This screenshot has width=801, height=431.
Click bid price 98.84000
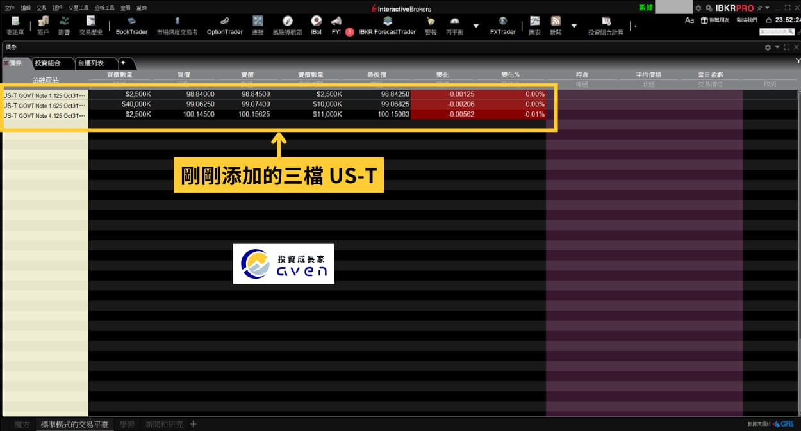click(201, 94)
